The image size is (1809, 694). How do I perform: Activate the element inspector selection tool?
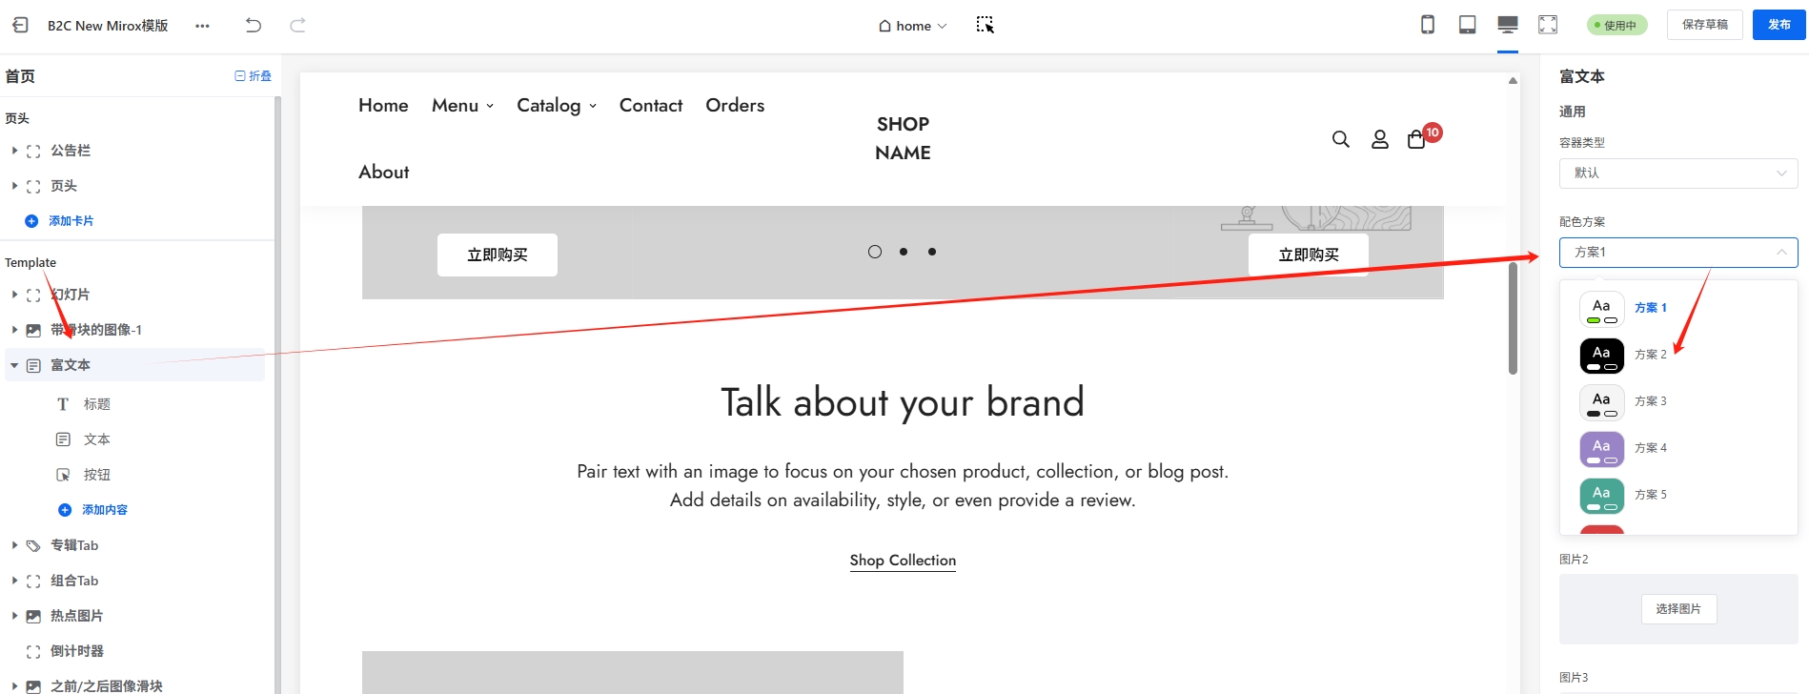tap(985, 25)
